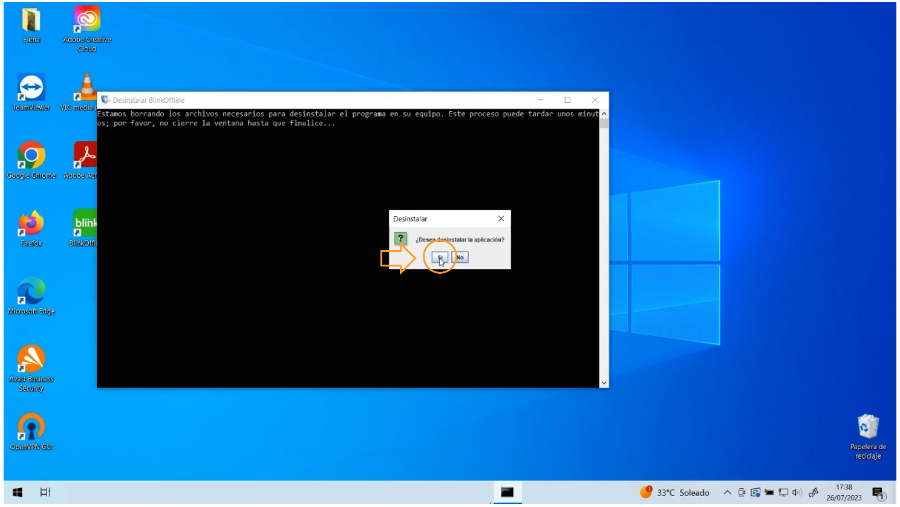Image resolution: width=900 pixels, height=507 pixels.
Task: Open the Elena folder on desktop
Action: (x=31, y=22)
